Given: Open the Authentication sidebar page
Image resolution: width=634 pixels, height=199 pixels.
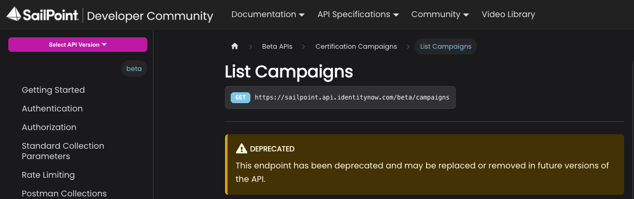Looking at the screenshot, I should point(52,109).
